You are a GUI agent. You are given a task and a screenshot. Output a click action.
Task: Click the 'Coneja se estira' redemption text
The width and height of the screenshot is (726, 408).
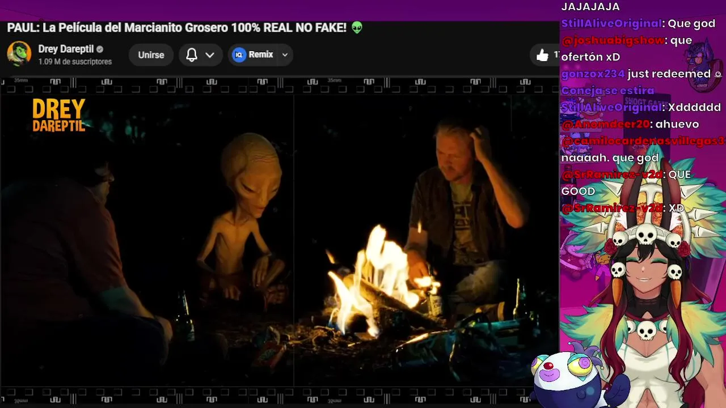607,91
